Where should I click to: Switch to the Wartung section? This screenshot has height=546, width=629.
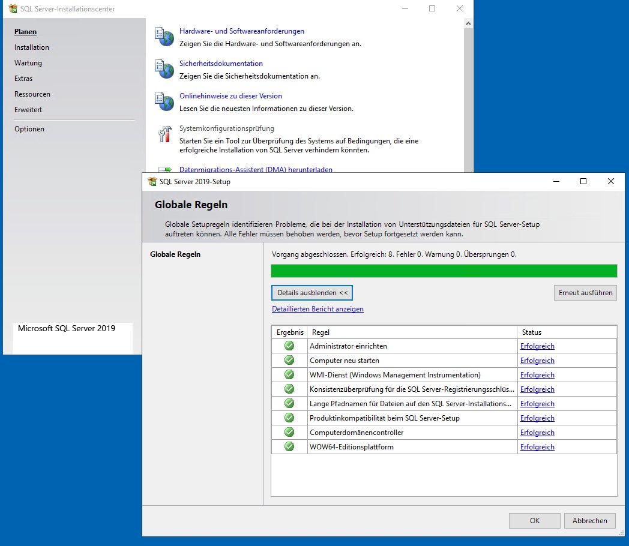[28, 62]
